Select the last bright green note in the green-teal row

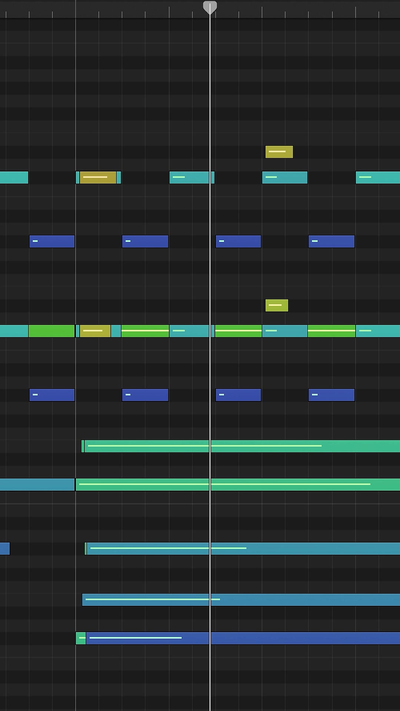331,331
